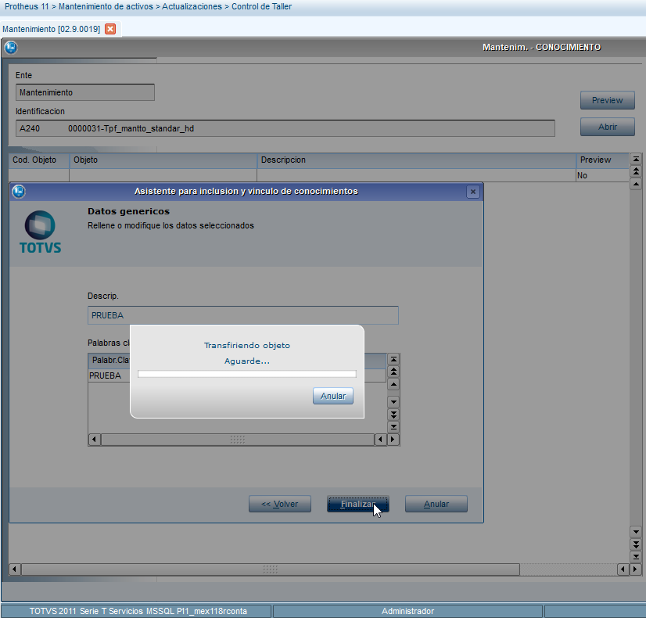The height and width of the screenshot is (618, 646).
Task: Click the Descripcion column header
Action: pos(416,160)
